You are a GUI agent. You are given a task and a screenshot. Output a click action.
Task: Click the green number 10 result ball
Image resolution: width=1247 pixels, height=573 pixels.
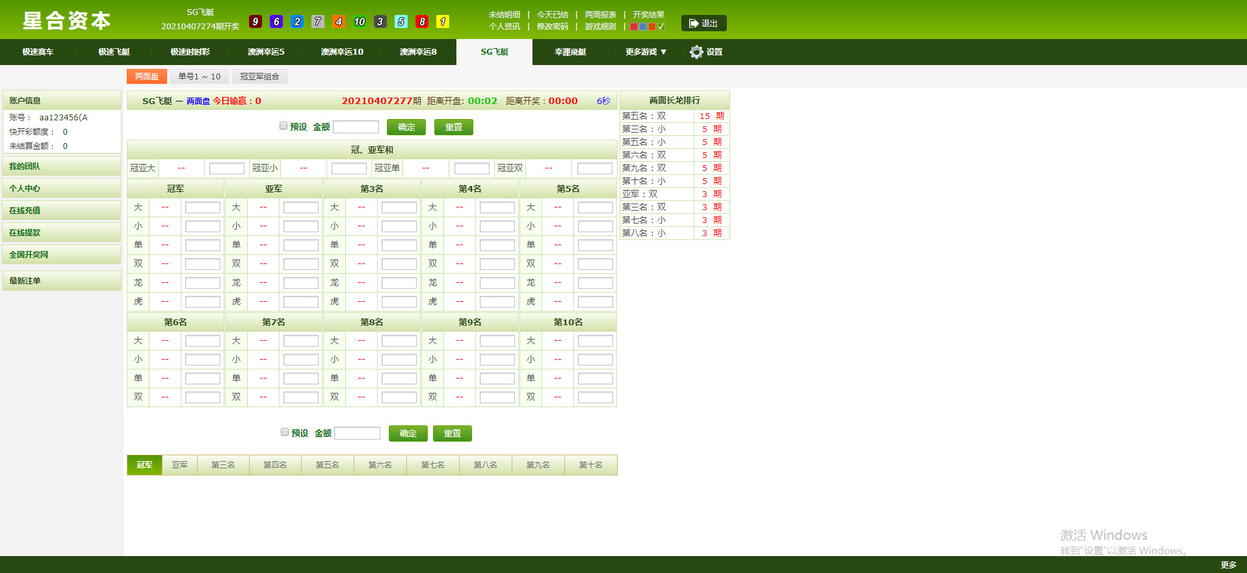[x=360, y=21]
